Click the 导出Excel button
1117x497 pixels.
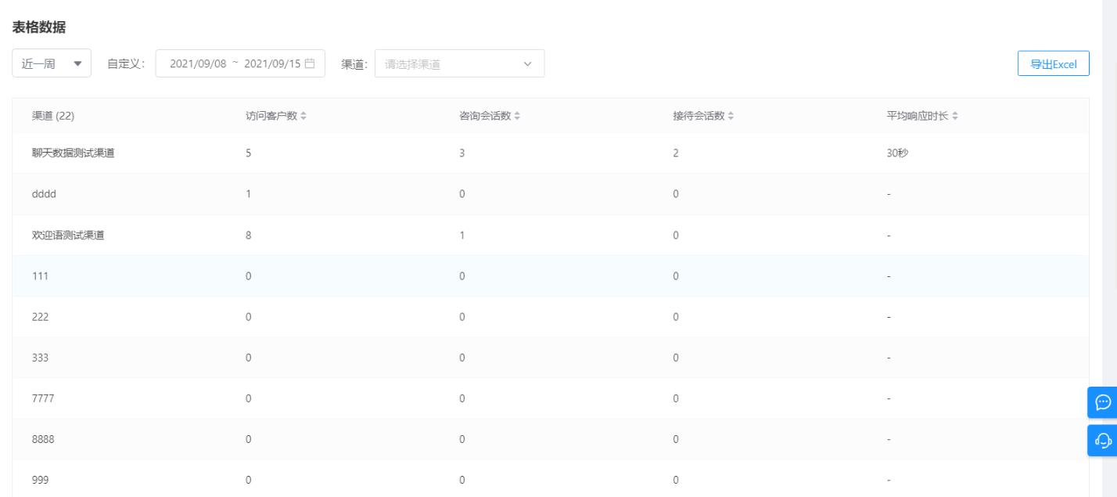pos(1054,64)
